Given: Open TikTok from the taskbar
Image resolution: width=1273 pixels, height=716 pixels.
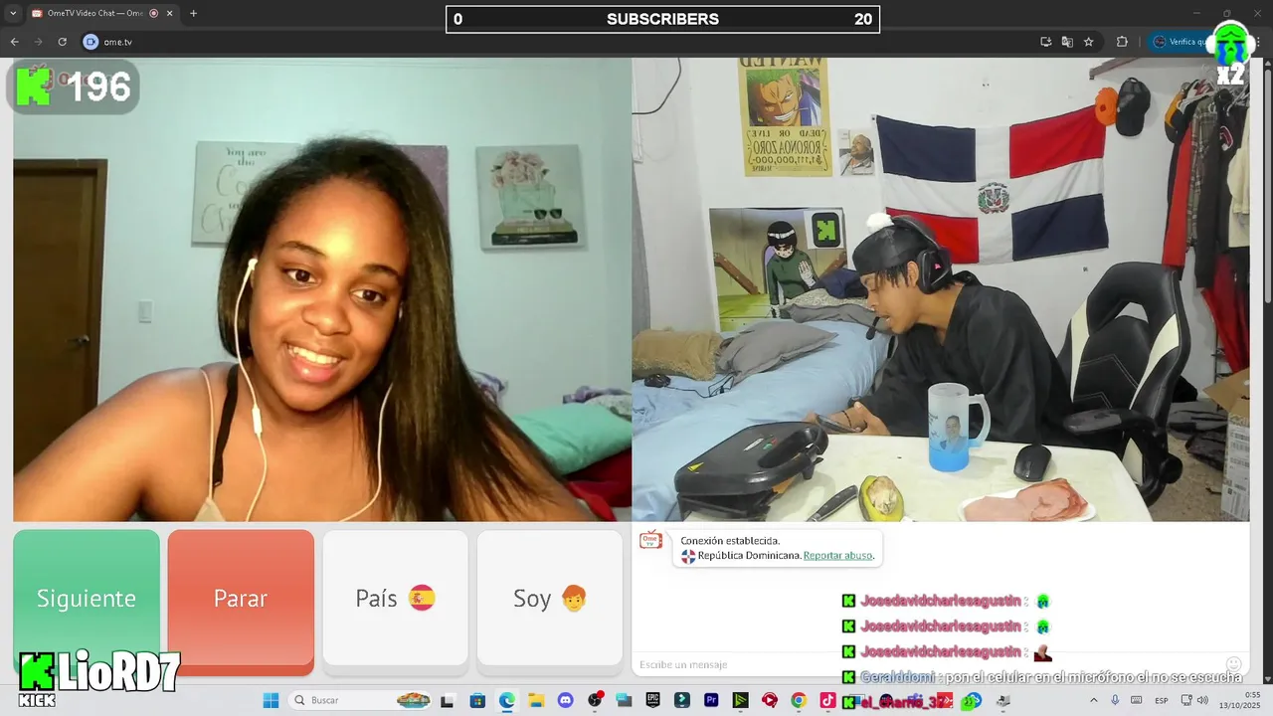Looking at the screenshot, I should pyautogui.click(x=827, y=700).
